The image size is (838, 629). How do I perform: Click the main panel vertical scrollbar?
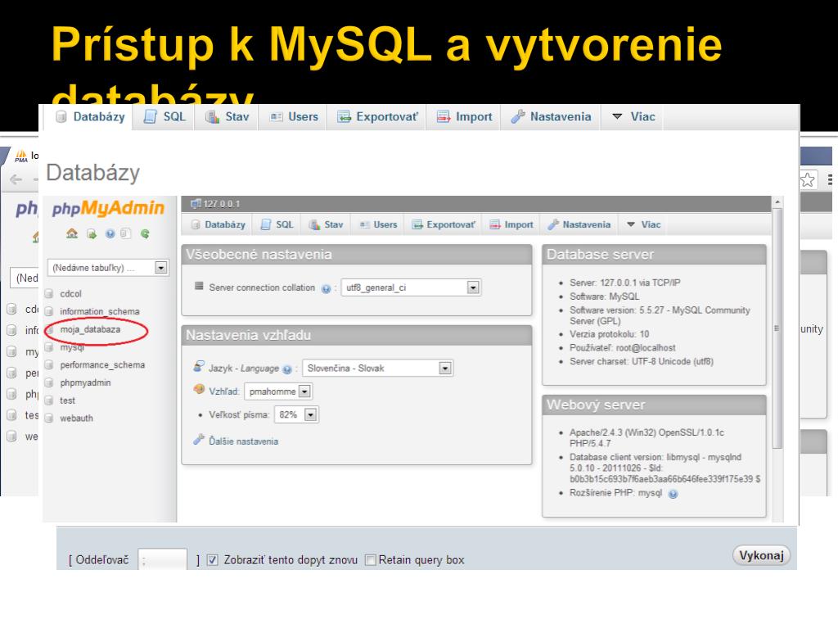click(778, 328)
